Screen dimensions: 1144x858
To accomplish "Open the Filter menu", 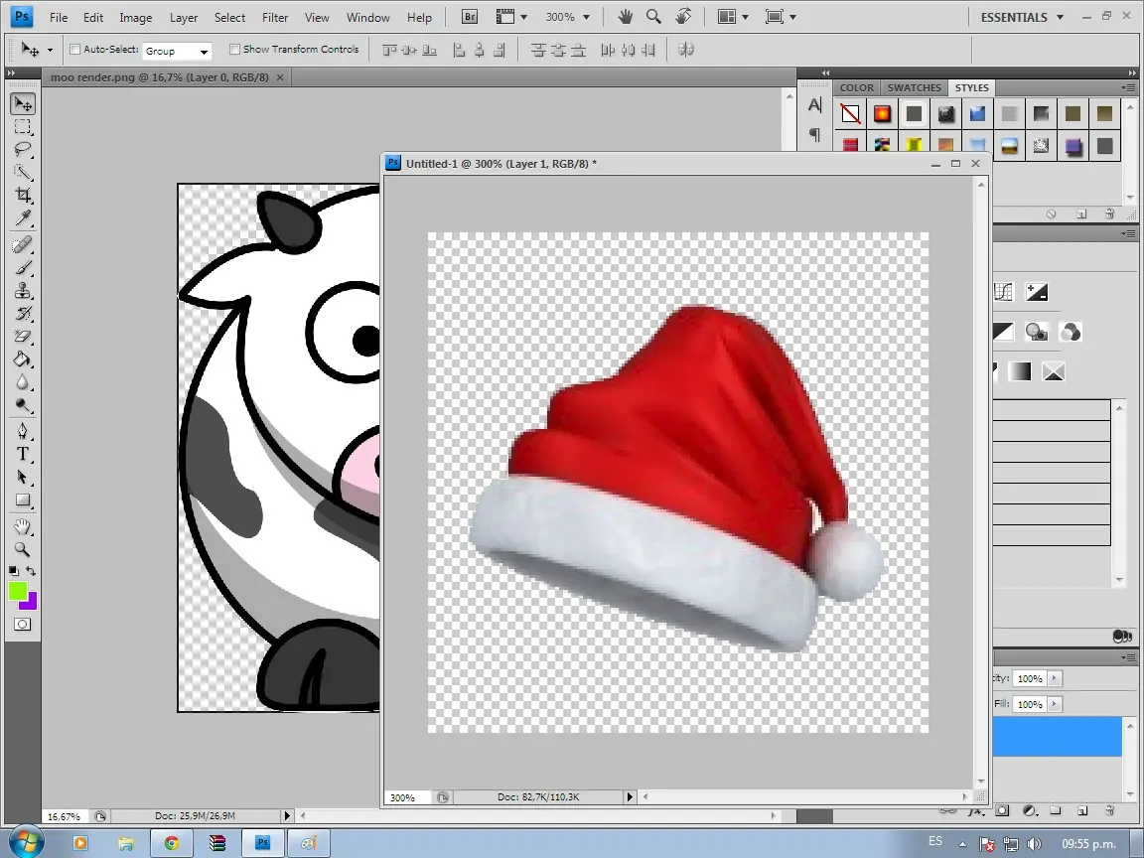I will click(x=275, y=18).
